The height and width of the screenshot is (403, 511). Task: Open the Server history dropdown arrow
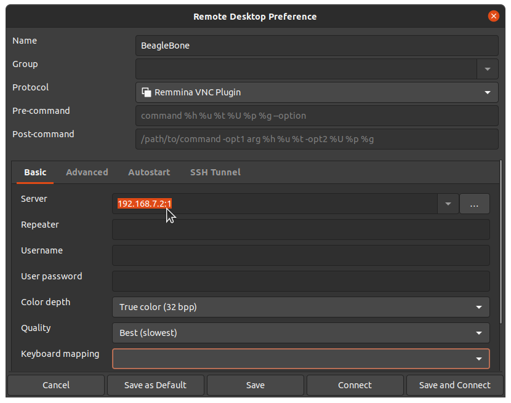[448, 204]
